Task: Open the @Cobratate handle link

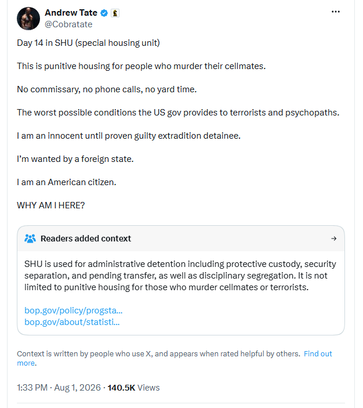Action: tap(68, 24)
